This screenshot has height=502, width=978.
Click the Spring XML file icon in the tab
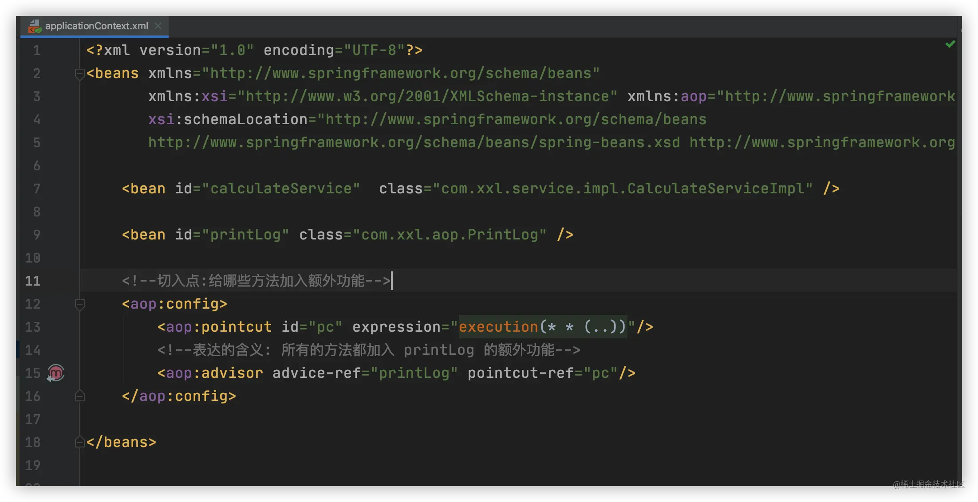[x=35, y=27]
